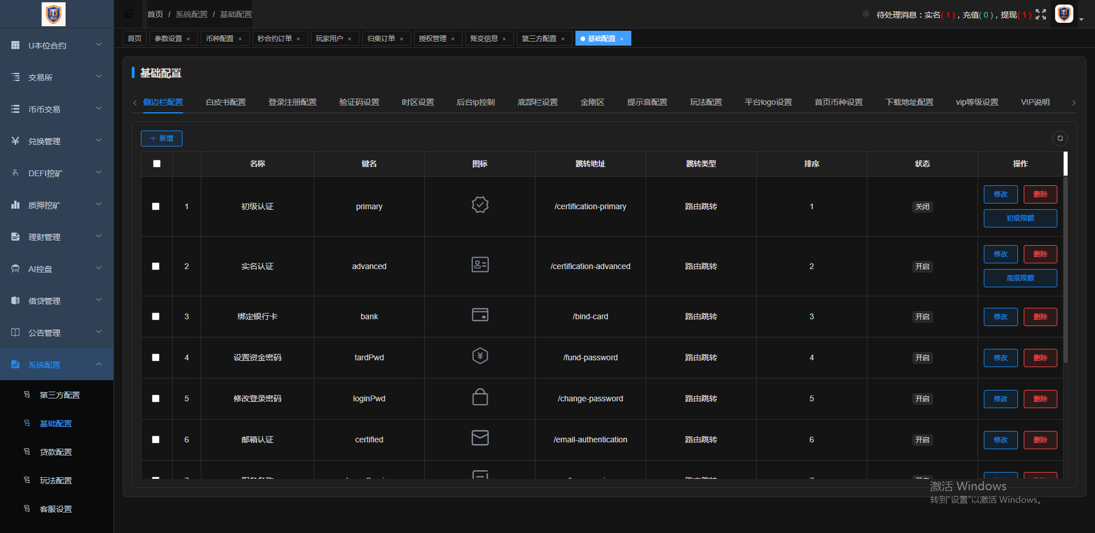The width and height of the screenshot is (1095, 533).
Task: Click the fullscreen toggle icon
Action: coord(1041,14)
